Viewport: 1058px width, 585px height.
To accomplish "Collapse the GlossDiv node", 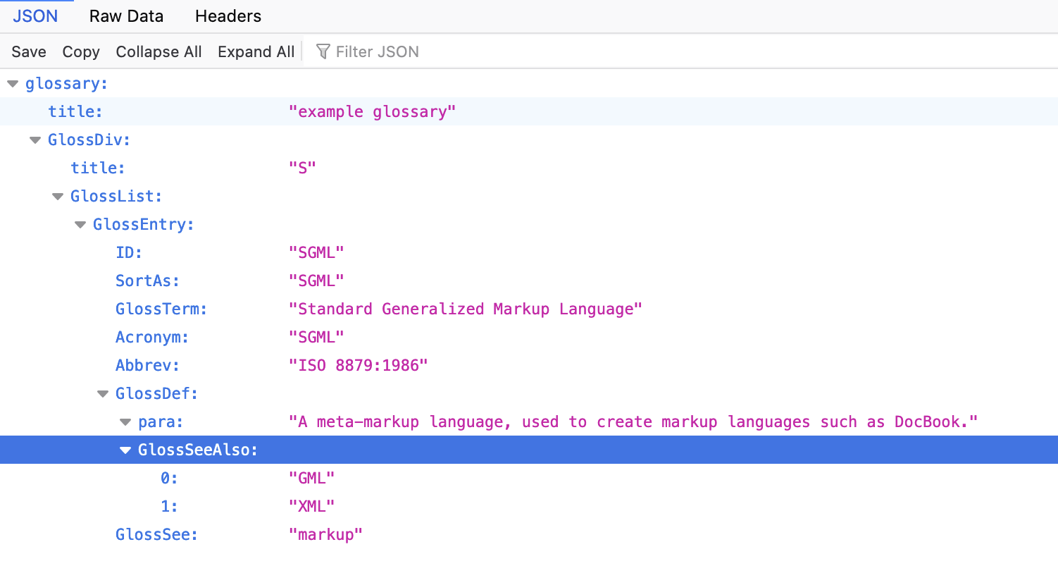I will [x=35, y=139].
